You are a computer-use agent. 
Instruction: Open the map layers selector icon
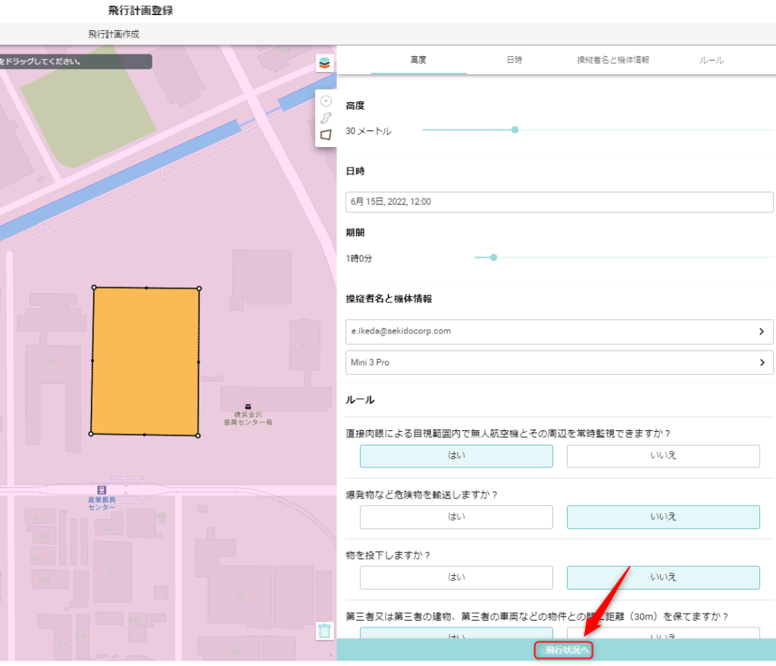pyautogui.click(x=324, y=63)
